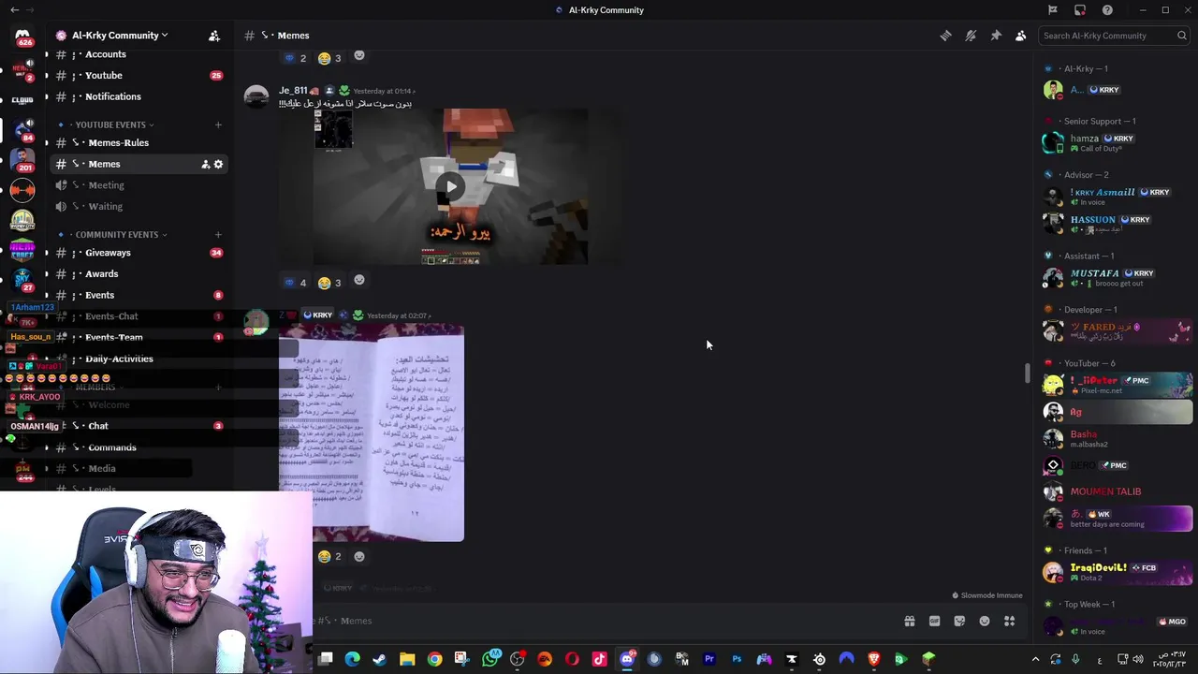Viewport: 1198px width, 674px height.
Task: Add reaction under the book image message
Action: coord(358,556)
